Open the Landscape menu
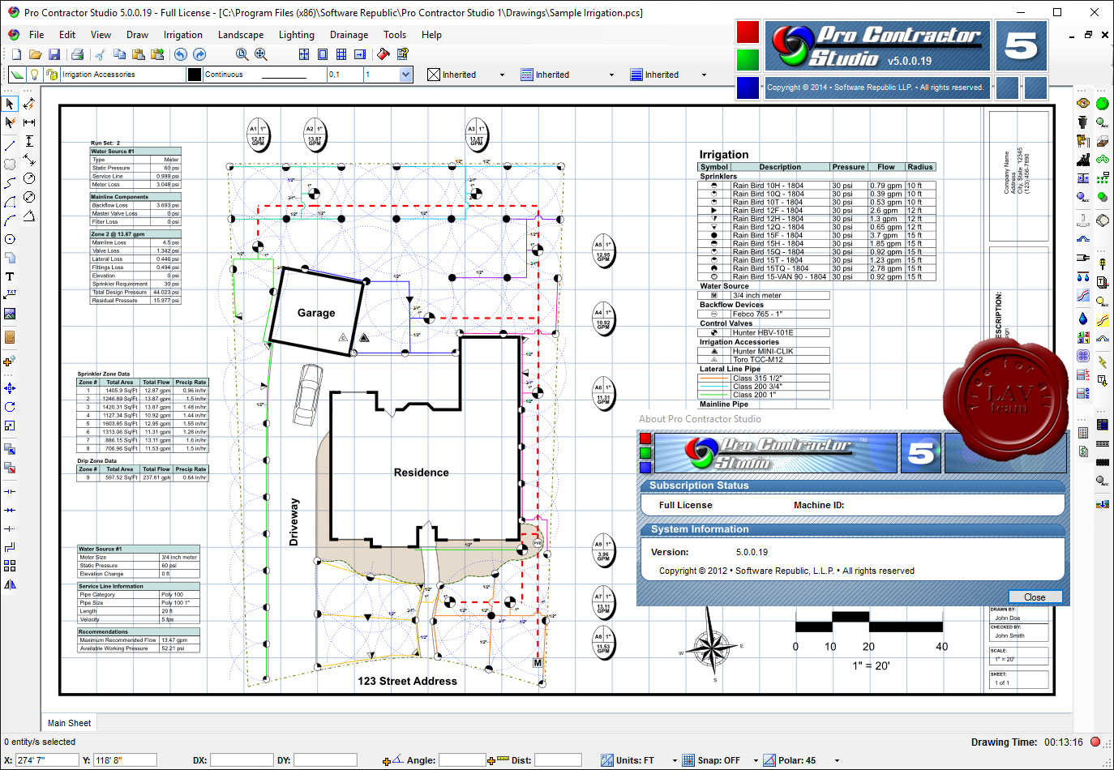Viewport: 1114px width, 770px height. [241, 35]
